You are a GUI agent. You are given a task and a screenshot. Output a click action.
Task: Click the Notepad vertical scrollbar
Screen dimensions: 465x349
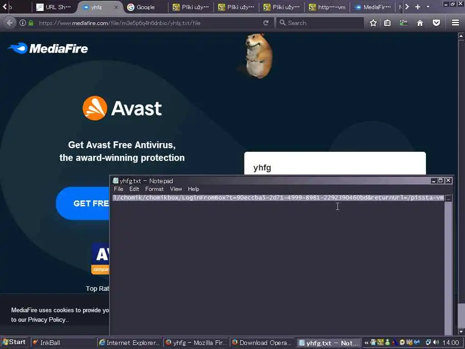(448, 265)
